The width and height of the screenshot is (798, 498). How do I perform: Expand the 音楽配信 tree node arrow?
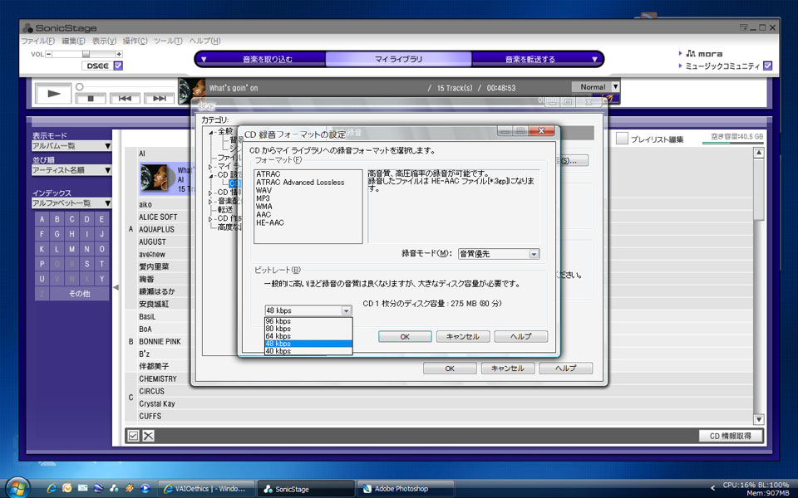pos(210,202)
